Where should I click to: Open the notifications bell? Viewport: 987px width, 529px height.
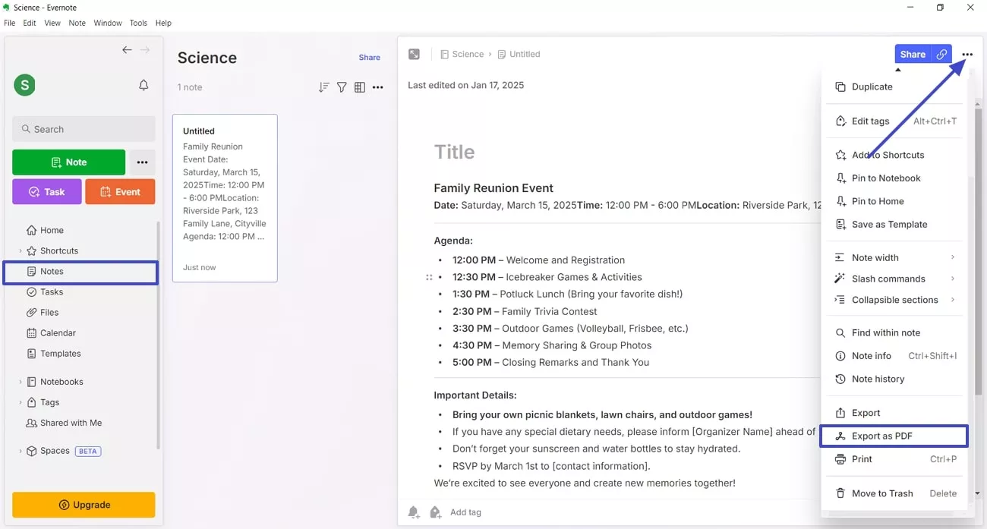[x=143, y=85]
